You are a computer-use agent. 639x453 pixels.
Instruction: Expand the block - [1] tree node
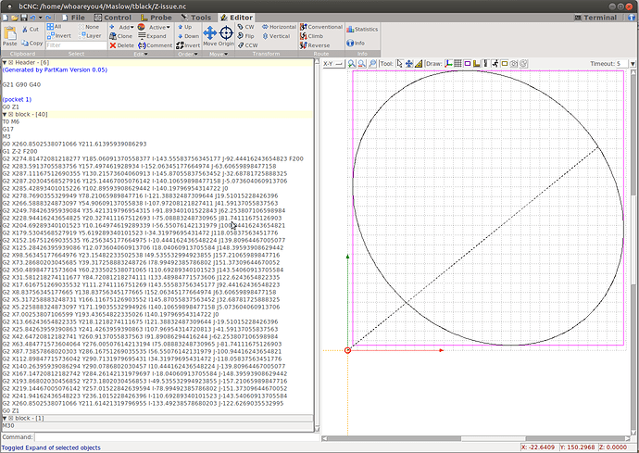point(5,419)
